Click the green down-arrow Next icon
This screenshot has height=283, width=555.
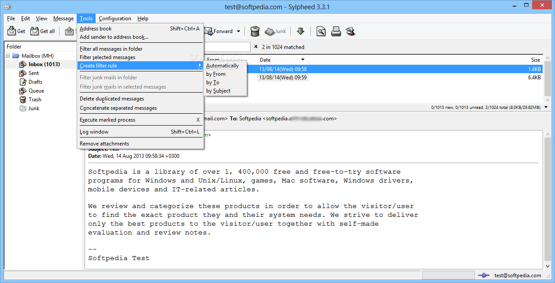pyautogui.click(x=300, y=31)
